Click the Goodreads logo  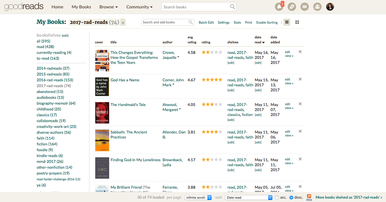(24, 7)
